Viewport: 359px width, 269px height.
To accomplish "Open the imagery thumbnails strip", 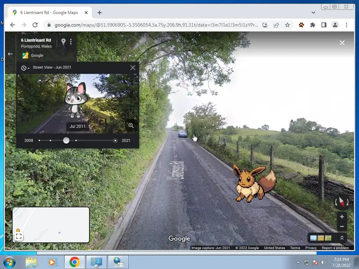I will coord(320,238).
